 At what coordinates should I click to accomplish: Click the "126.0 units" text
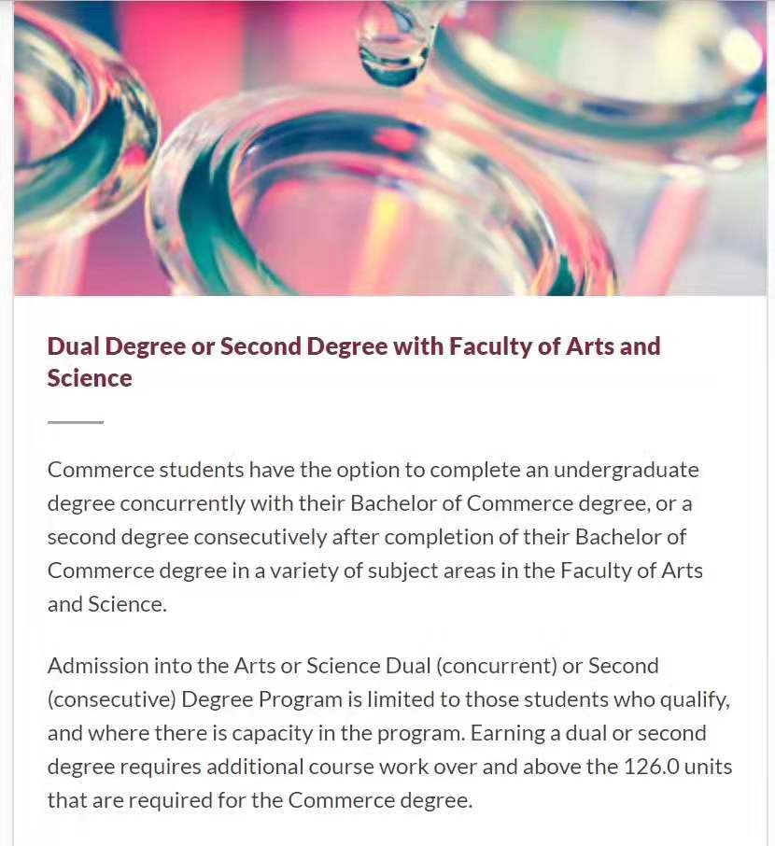[677, 767]
